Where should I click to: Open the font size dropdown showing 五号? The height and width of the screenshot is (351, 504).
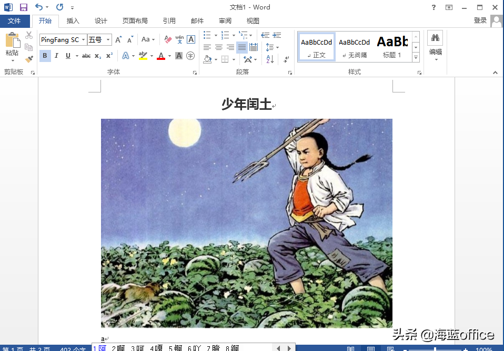[108, 39]
